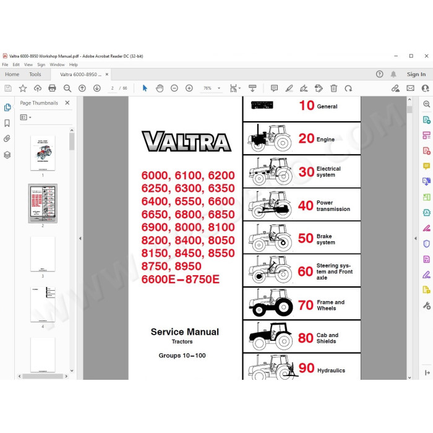Viewport: 433px width, 433px height.
Task: Collapse the left navigation pane
Action: 80,238
